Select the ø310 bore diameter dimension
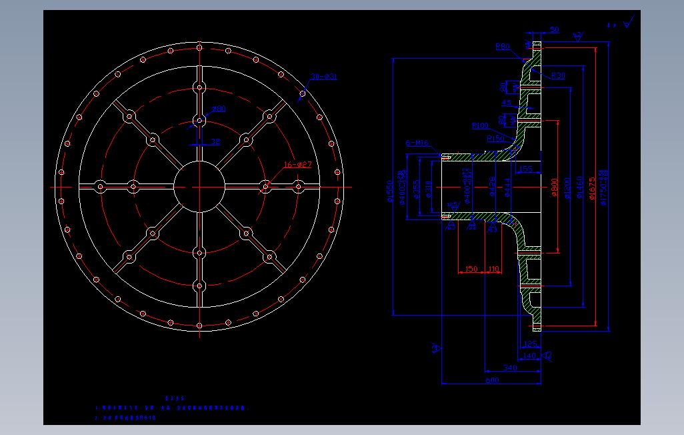 pyautogui.click(x=429, y=189)
